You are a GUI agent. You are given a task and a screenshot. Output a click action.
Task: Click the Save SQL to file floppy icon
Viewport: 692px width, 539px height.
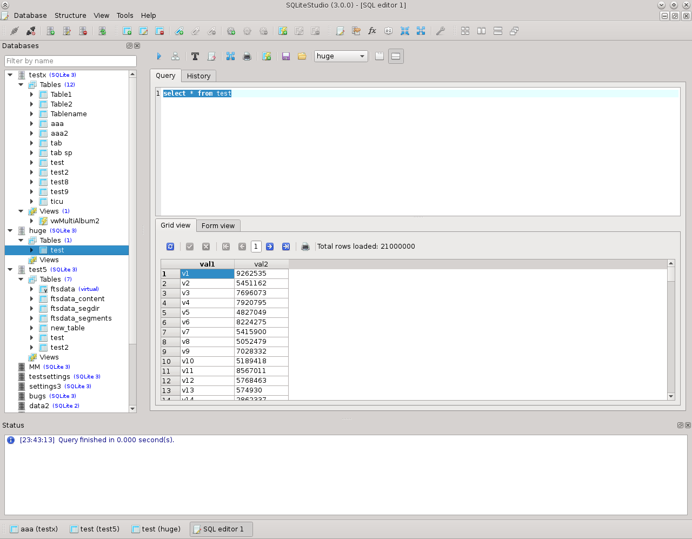click(286, 56)
